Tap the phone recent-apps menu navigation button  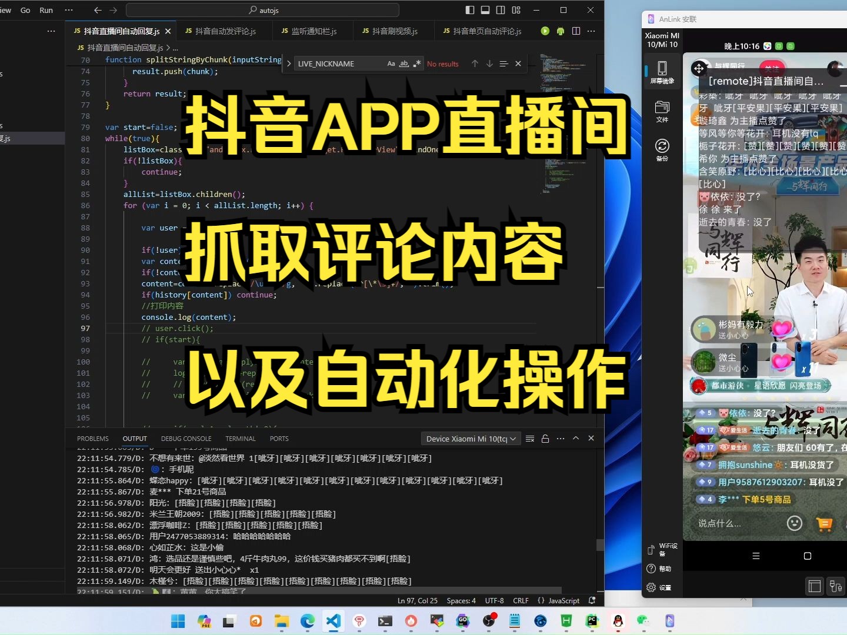pyautogui.click(x=756, y=556)
